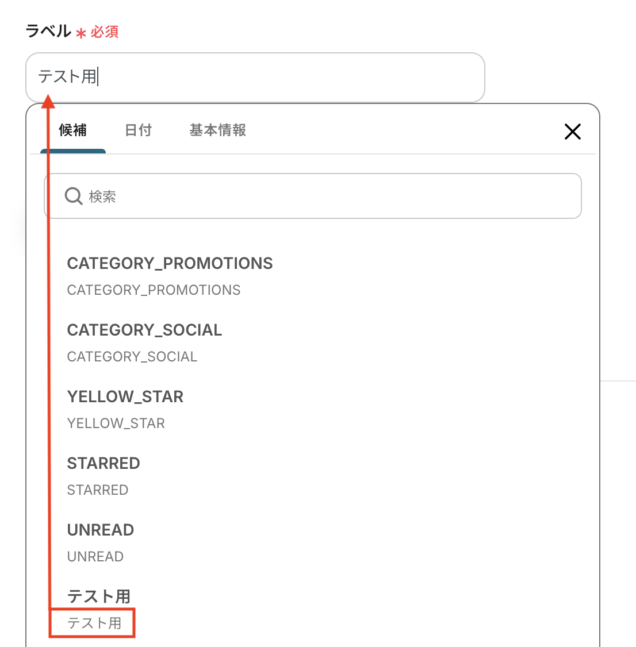Open the 日付 tab

(x=138, y=130)
